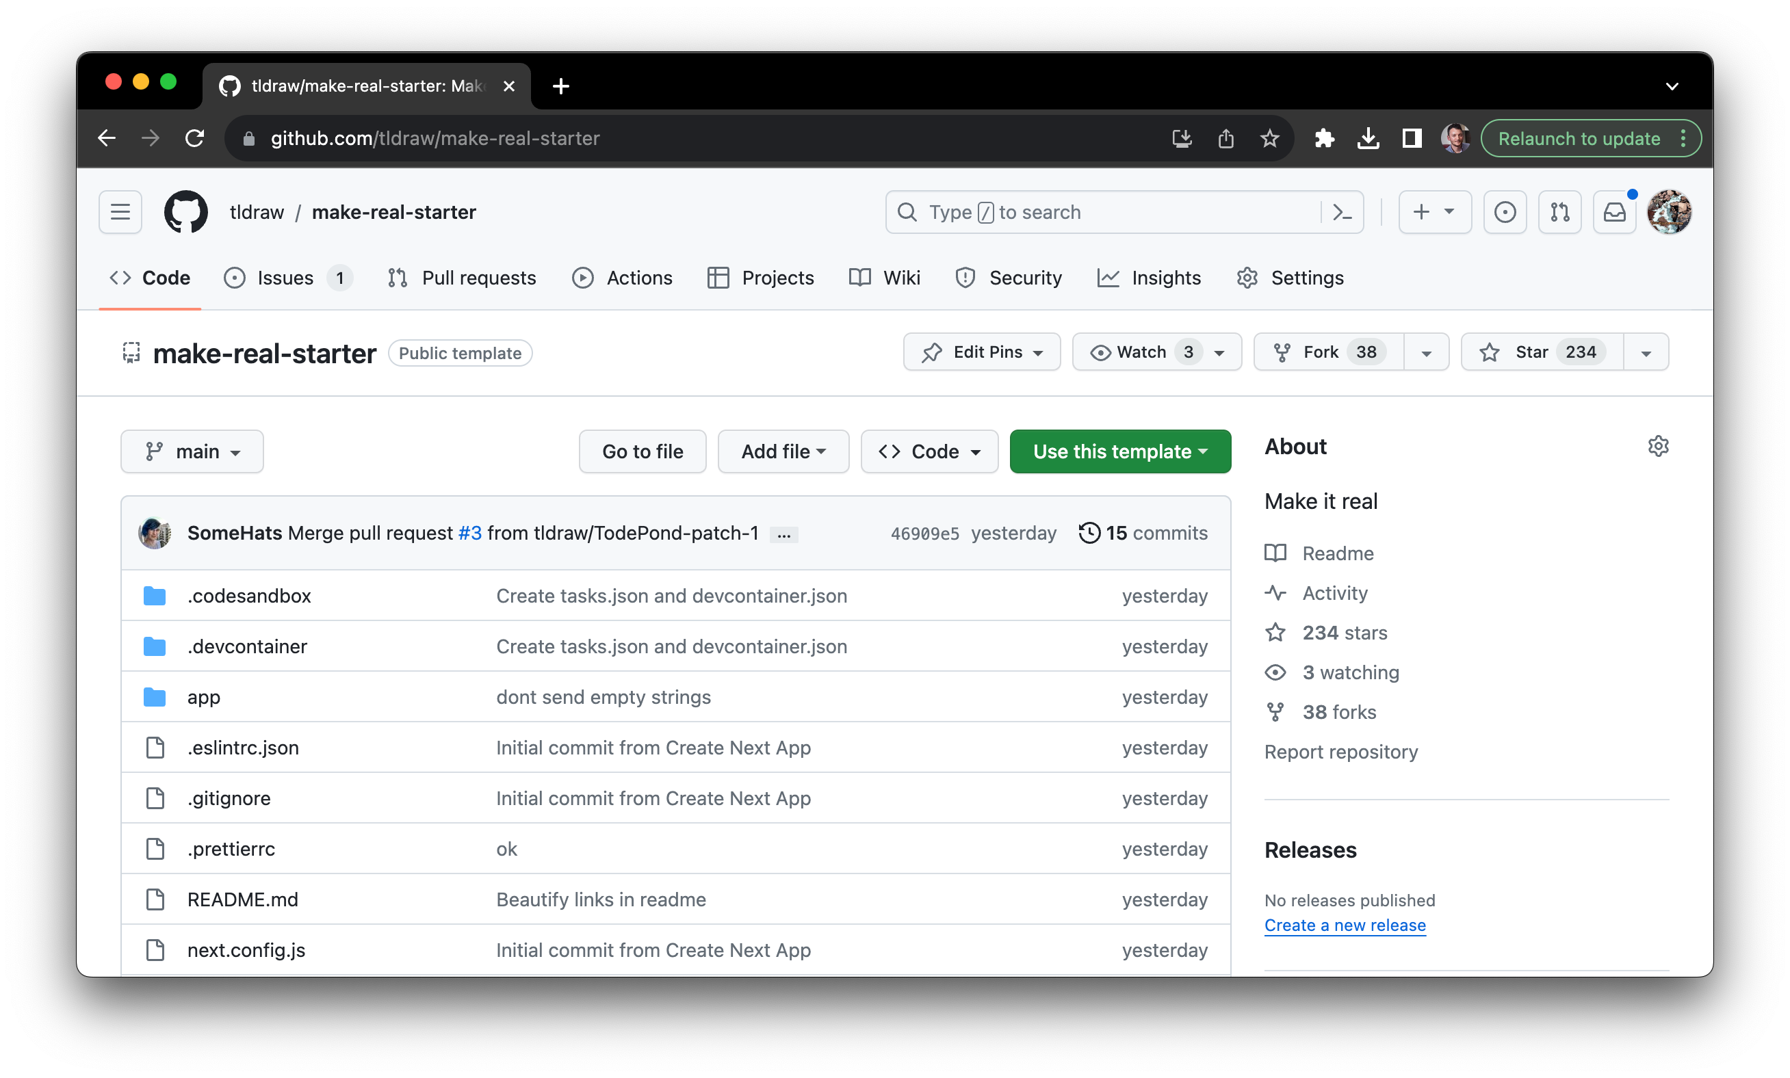Toggle Chrome side panel

pos(1412,138)
